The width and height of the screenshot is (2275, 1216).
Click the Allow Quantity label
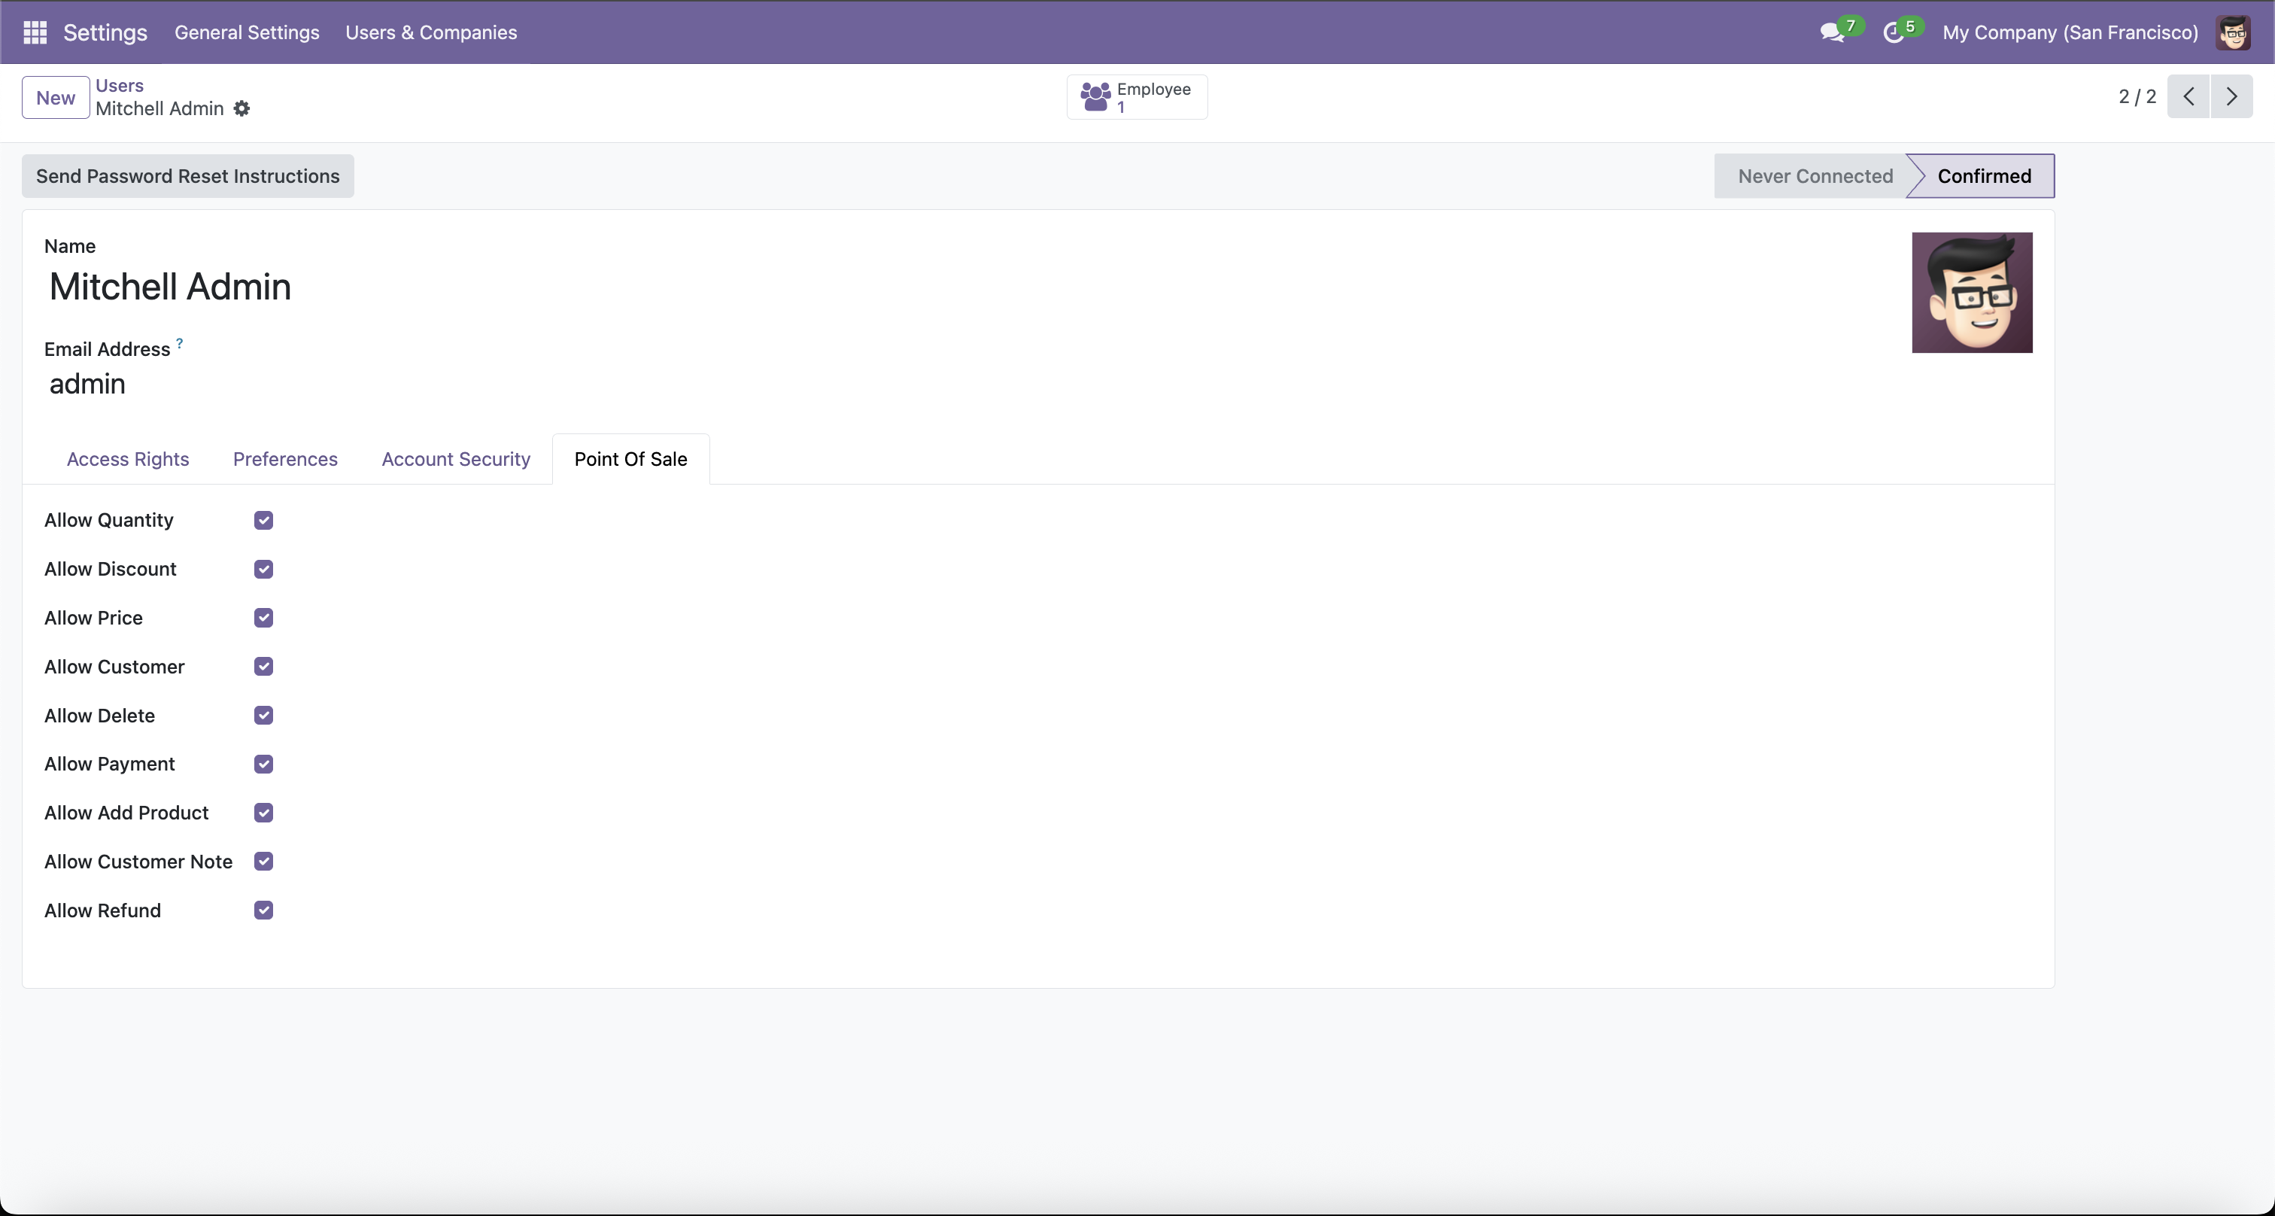[108, 520]
